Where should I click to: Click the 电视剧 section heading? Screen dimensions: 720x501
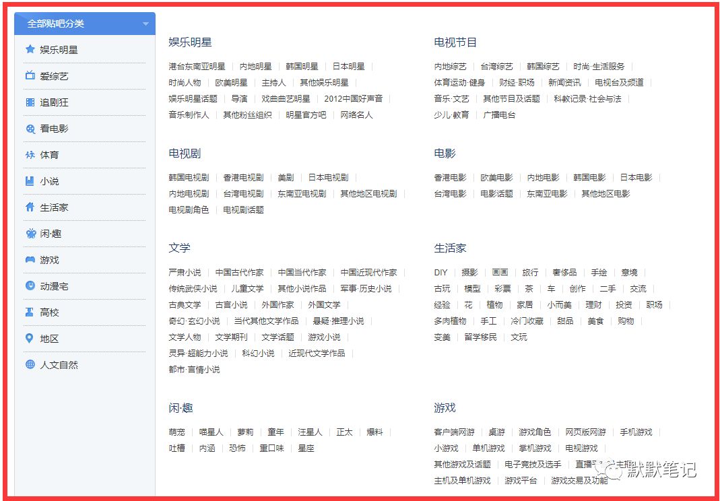click(185, 154)
